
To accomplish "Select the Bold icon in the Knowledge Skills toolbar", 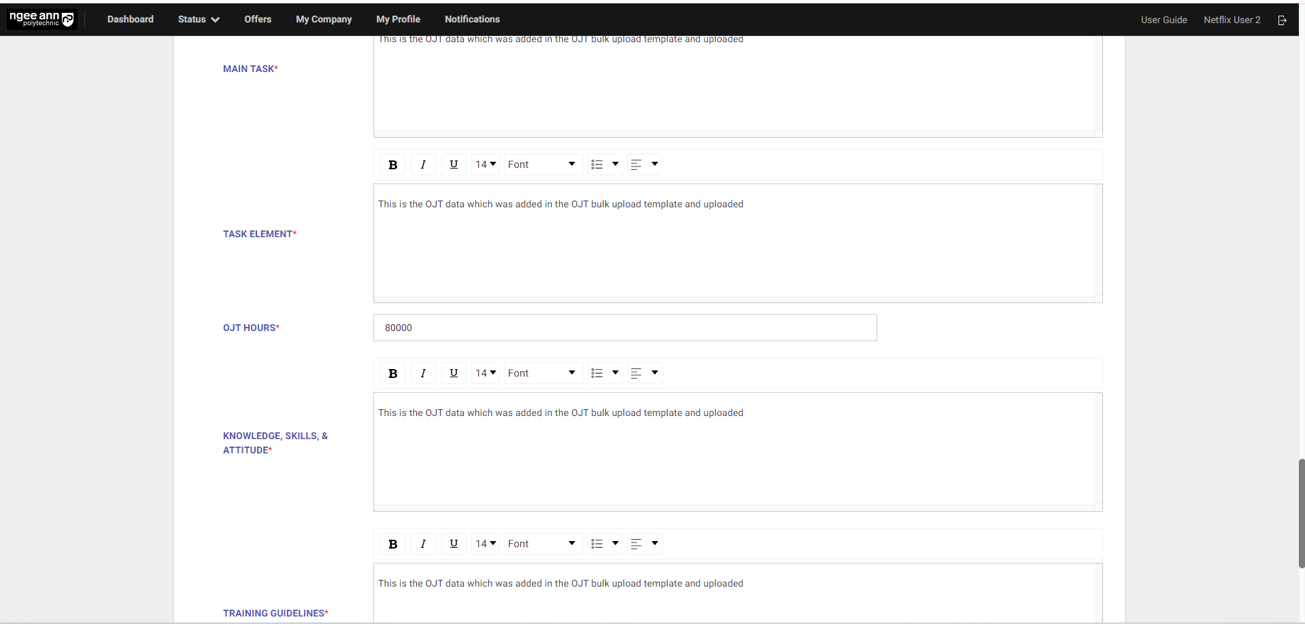I will pyautogui.click(x=392, y=372).
